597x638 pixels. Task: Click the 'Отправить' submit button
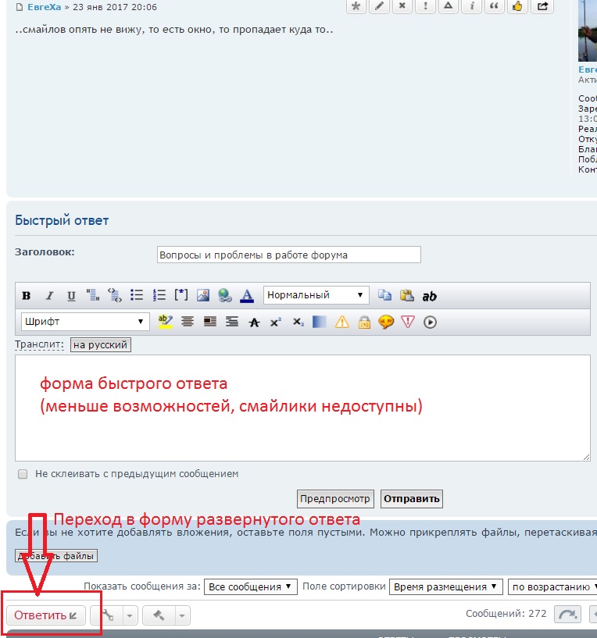point(411,498)
